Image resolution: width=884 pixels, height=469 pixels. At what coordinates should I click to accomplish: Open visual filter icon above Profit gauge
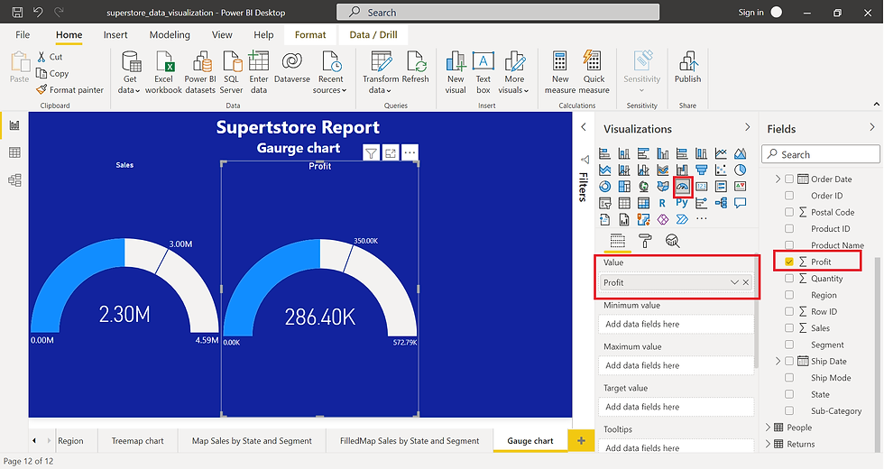pyautogui.click(x=371, y=152)
